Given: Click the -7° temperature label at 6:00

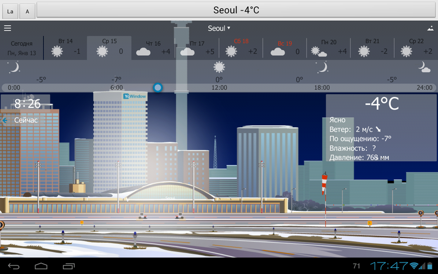Looking at the screenshot, I should pos(117,79).
